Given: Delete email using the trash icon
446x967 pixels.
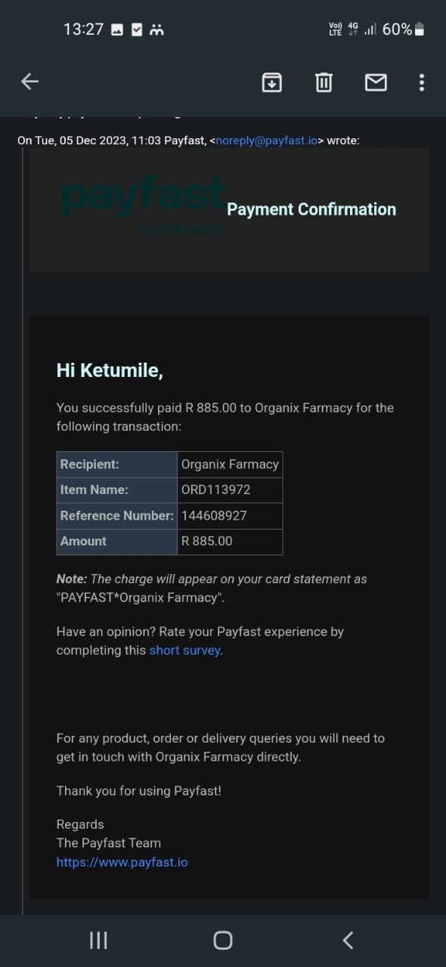Looking at the screenshot, I should tap(324, 82).
